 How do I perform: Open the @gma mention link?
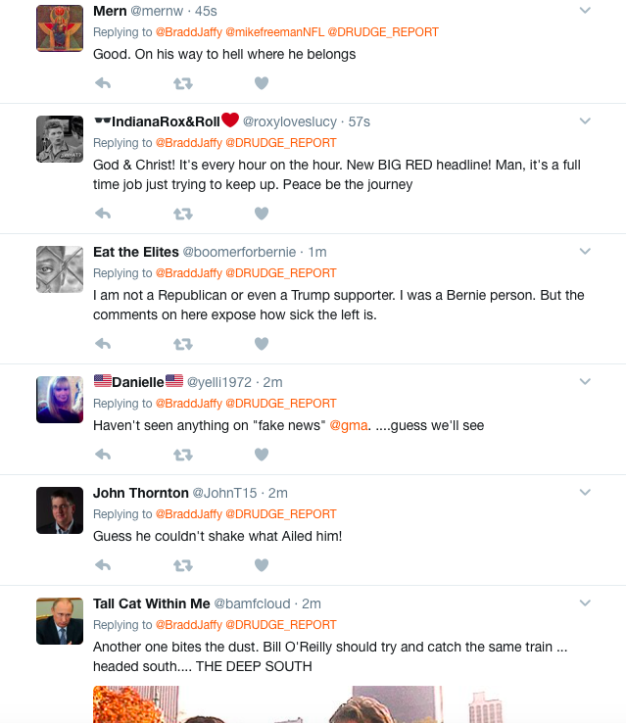(349, 425)
